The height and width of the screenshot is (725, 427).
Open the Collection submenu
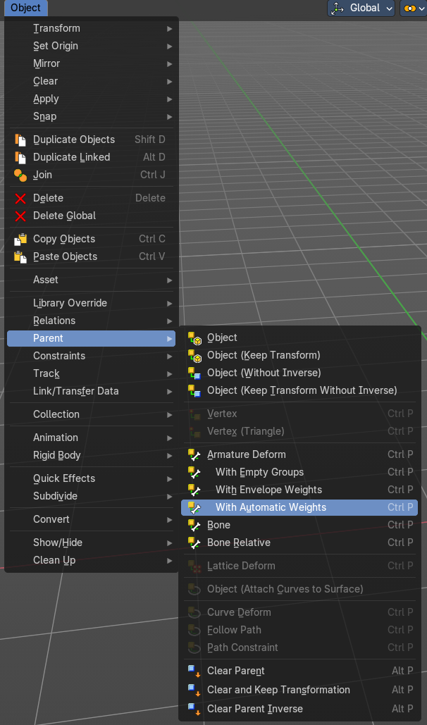(x=91, y=414)
